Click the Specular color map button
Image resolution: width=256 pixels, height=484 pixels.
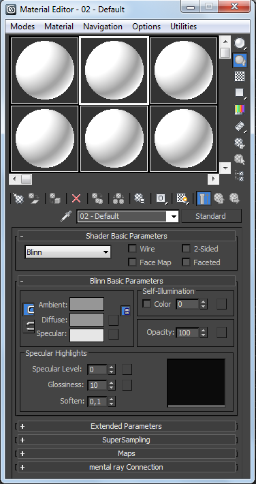coord(113,334)
